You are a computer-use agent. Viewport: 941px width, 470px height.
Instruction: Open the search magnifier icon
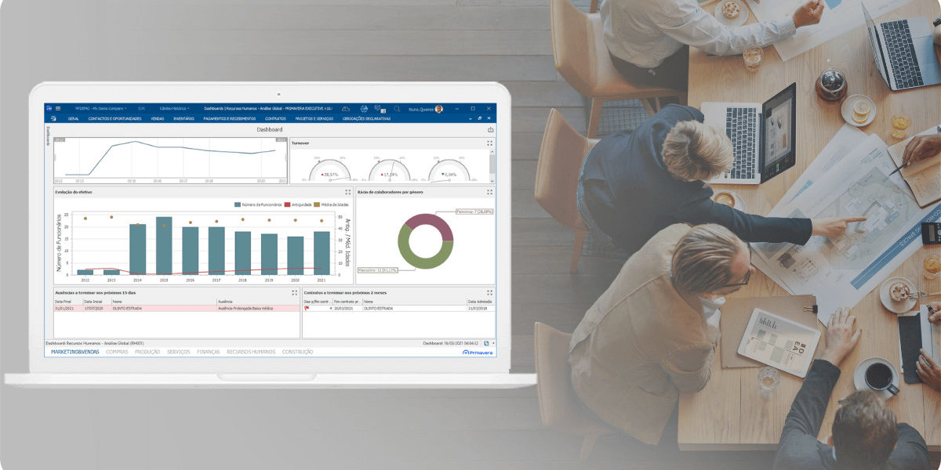click(x=397, y=109)
